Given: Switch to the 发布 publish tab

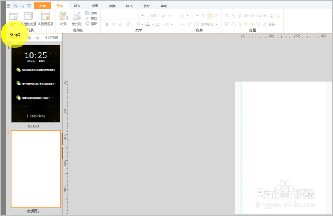Looking at the screenshot, I should click(147, 6).
